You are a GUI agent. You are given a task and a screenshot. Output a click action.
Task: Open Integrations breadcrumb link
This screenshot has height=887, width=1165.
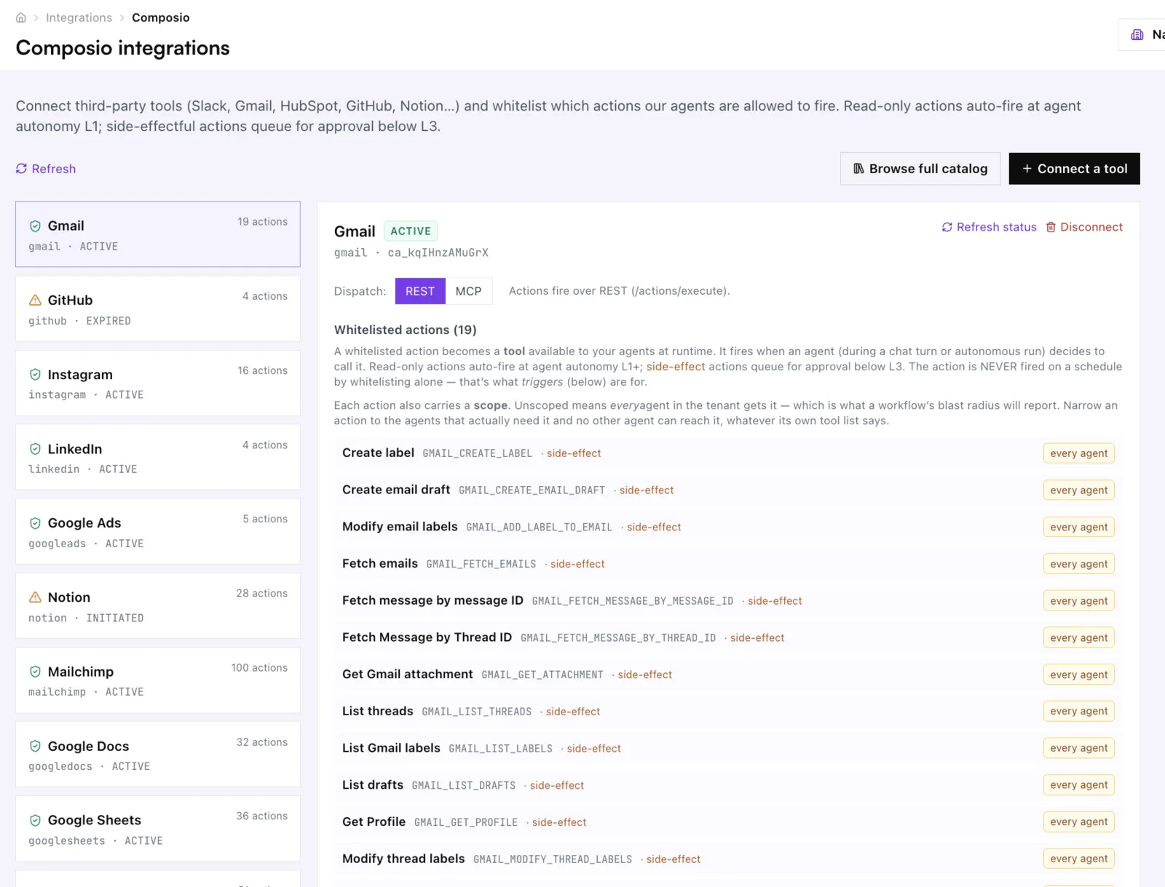click(x=79, y=17)
